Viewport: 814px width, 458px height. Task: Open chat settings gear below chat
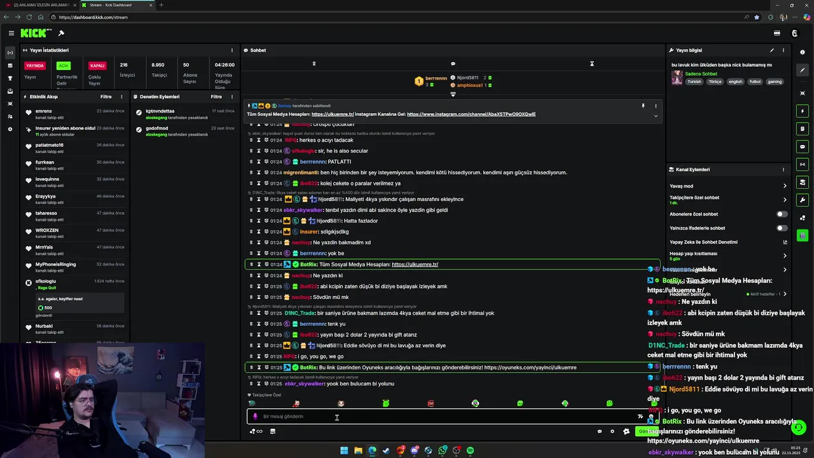612,431
